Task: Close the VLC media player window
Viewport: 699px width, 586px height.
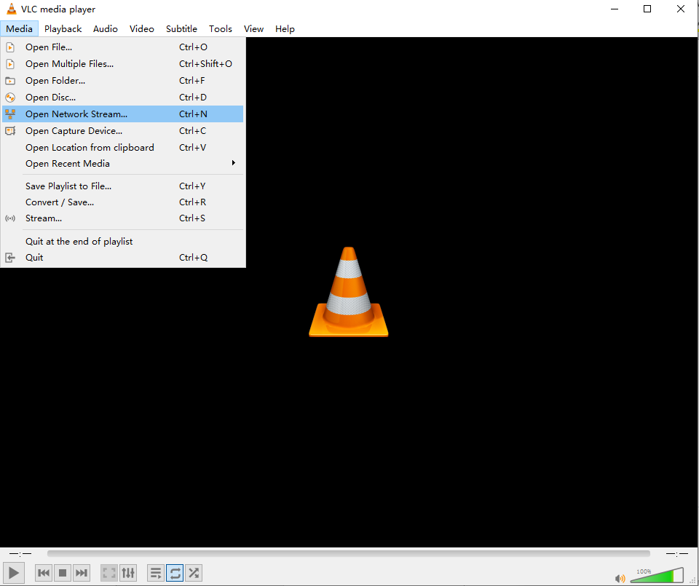Action: [x=680, y=9]
